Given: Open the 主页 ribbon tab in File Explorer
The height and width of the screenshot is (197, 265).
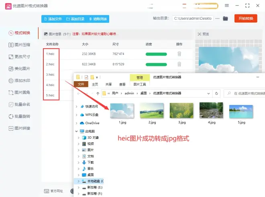Looking at the screenshot, I should (95, 84).
